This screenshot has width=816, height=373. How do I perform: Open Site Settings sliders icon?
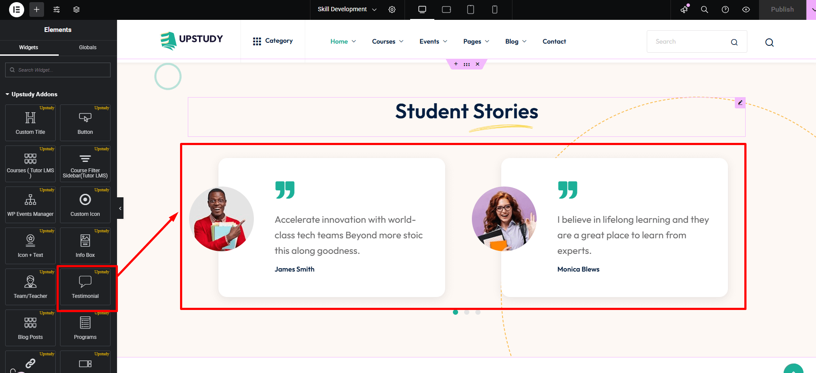57,9
